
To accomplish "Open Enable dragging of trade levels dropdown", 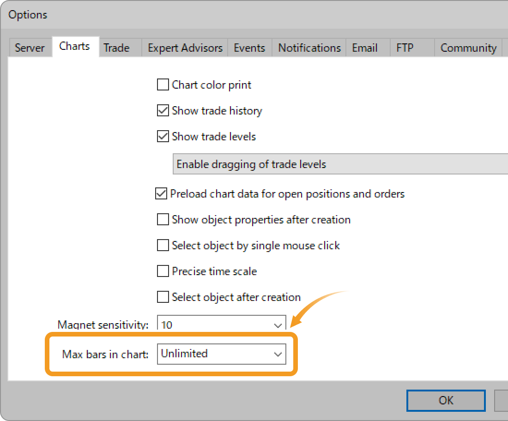I will [x=340, y=164].
